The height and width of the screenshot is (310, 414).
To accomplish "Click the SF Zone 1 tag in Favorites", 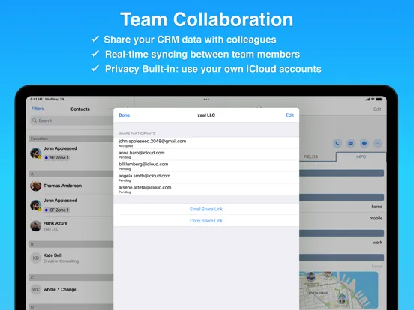I will [x=57, y=158].
